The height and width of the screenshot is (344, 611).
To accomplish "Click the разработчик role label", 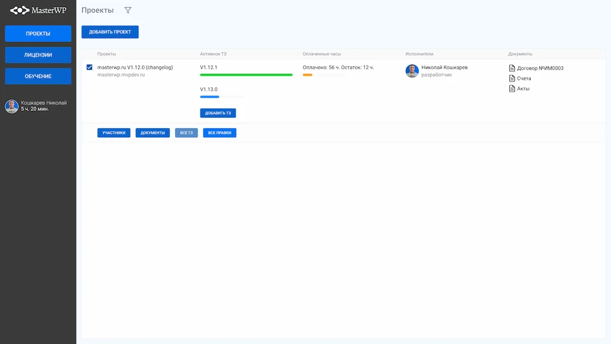I will point(437,75).
